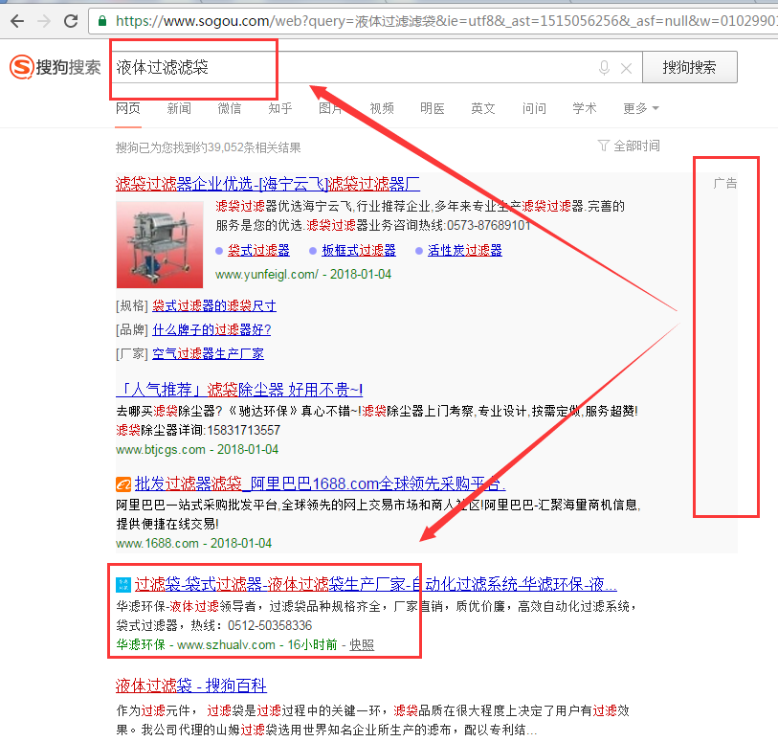Click the Sogou logo
This screenshot has width=778, height=742.
pos(56,68)
